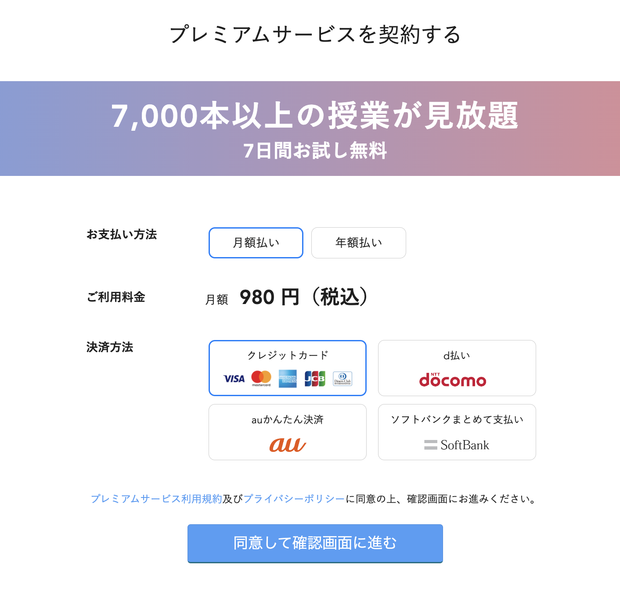The height and width of the screenshot is (594, 620).
Task: Click the 980円 (税込) price text
Action: (x=304, y=297)
